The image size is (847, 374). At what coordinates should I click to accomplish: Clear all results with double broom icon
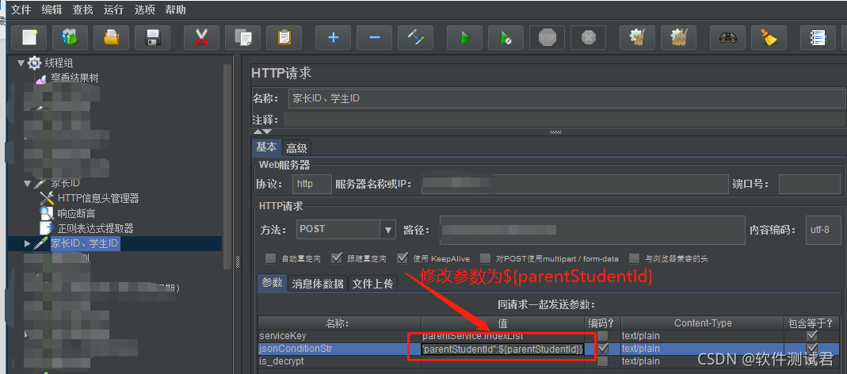pos(678,38)
